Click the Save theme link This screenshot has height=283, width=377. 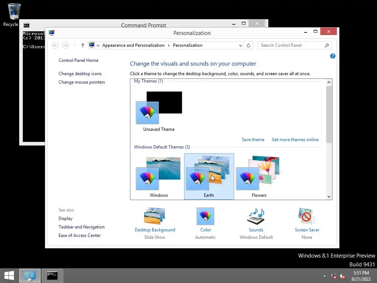[253, 140]
